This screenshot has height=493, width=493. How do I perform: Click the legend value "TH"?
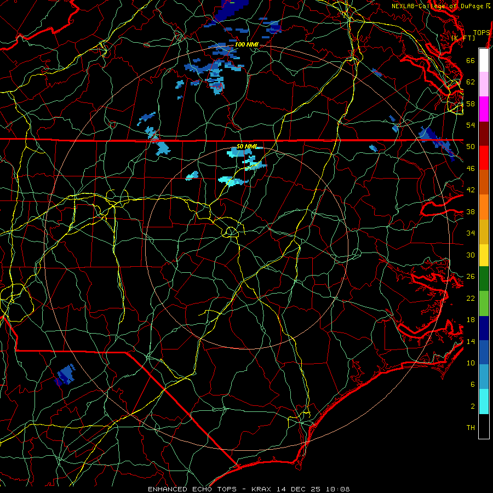[471, 428]
